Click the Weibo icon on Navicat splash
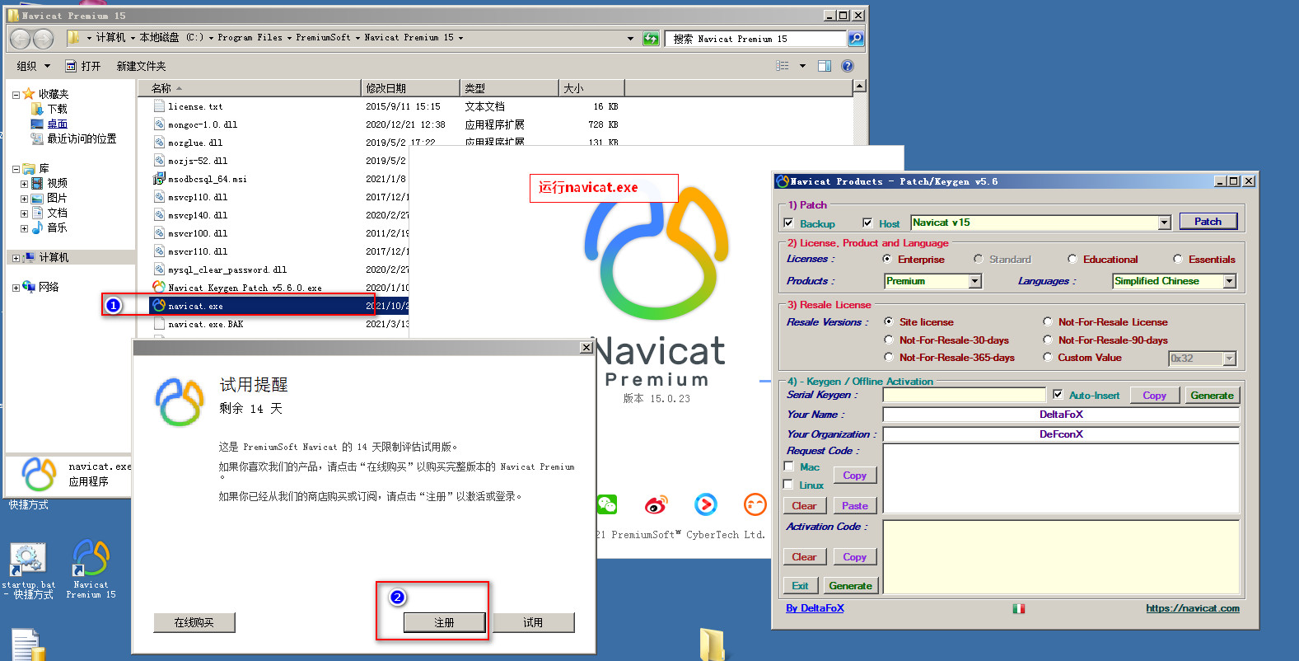Viewport: 1299px width, 661px height. click(657, 504)
